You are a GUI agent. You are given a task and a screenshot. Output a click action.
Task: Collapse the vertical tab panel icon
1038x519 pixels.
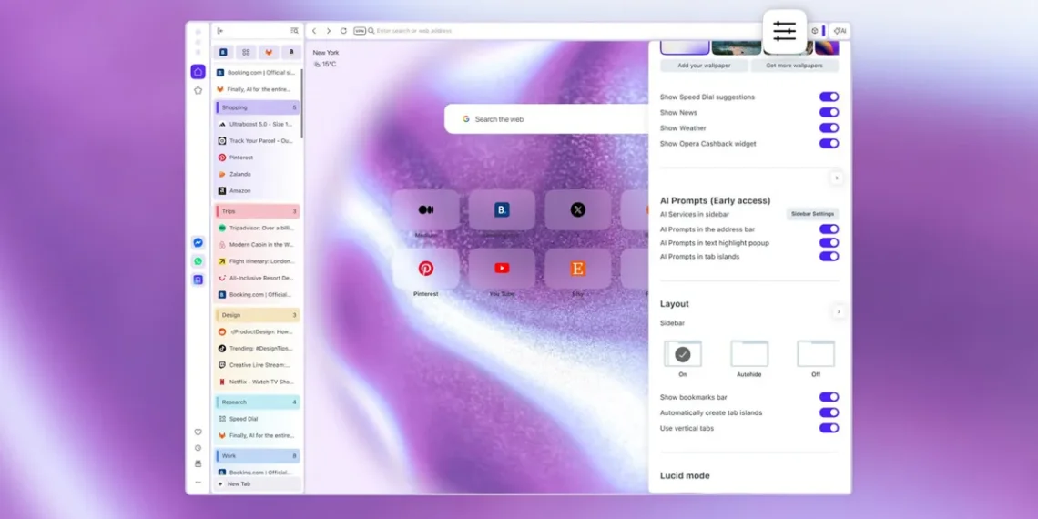point(219,30)
